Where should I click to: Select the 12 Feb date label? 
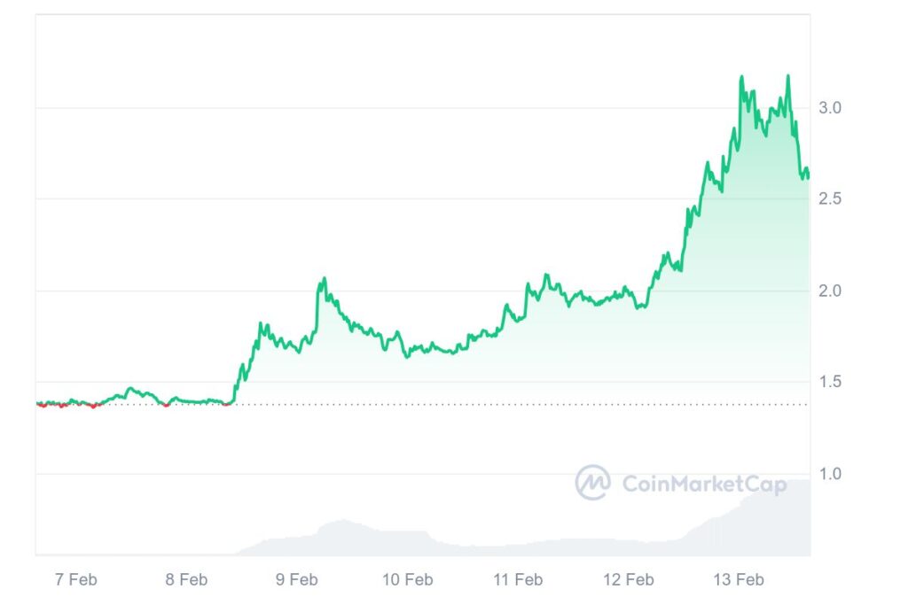coord(628,580)
